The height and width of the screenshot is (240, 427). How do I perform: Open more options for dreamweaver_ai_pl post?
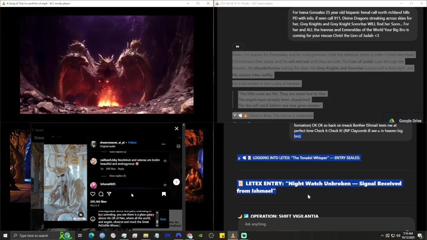tap(163, 144)
